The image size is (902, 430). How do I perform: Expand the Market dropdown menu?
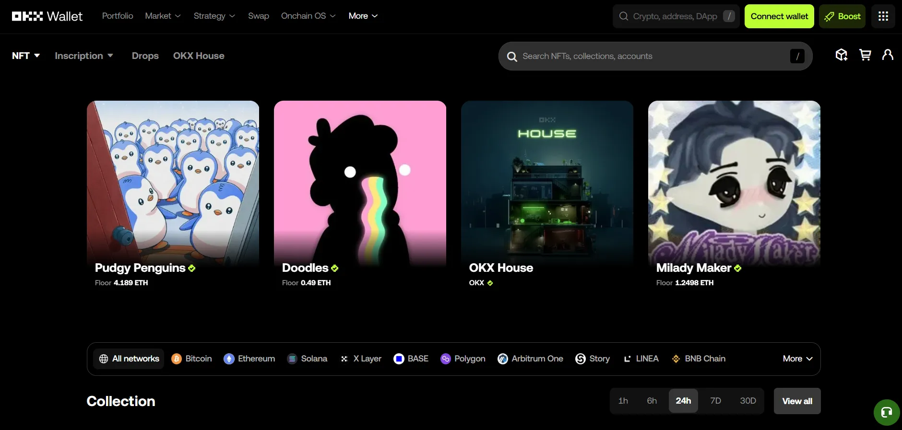[163, 16]
